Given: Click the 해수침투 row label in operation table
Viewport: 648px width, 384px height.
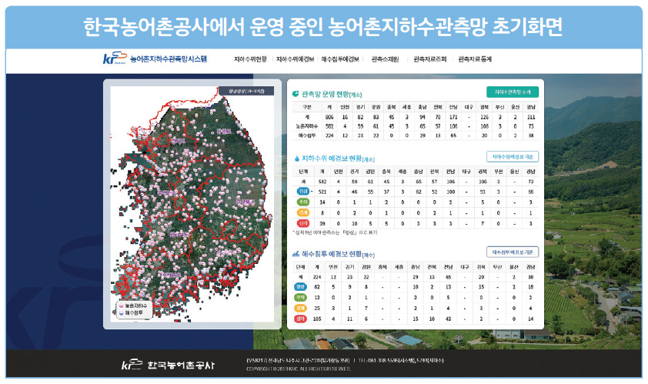Looking at the screenshot, I should pos(306,135).
